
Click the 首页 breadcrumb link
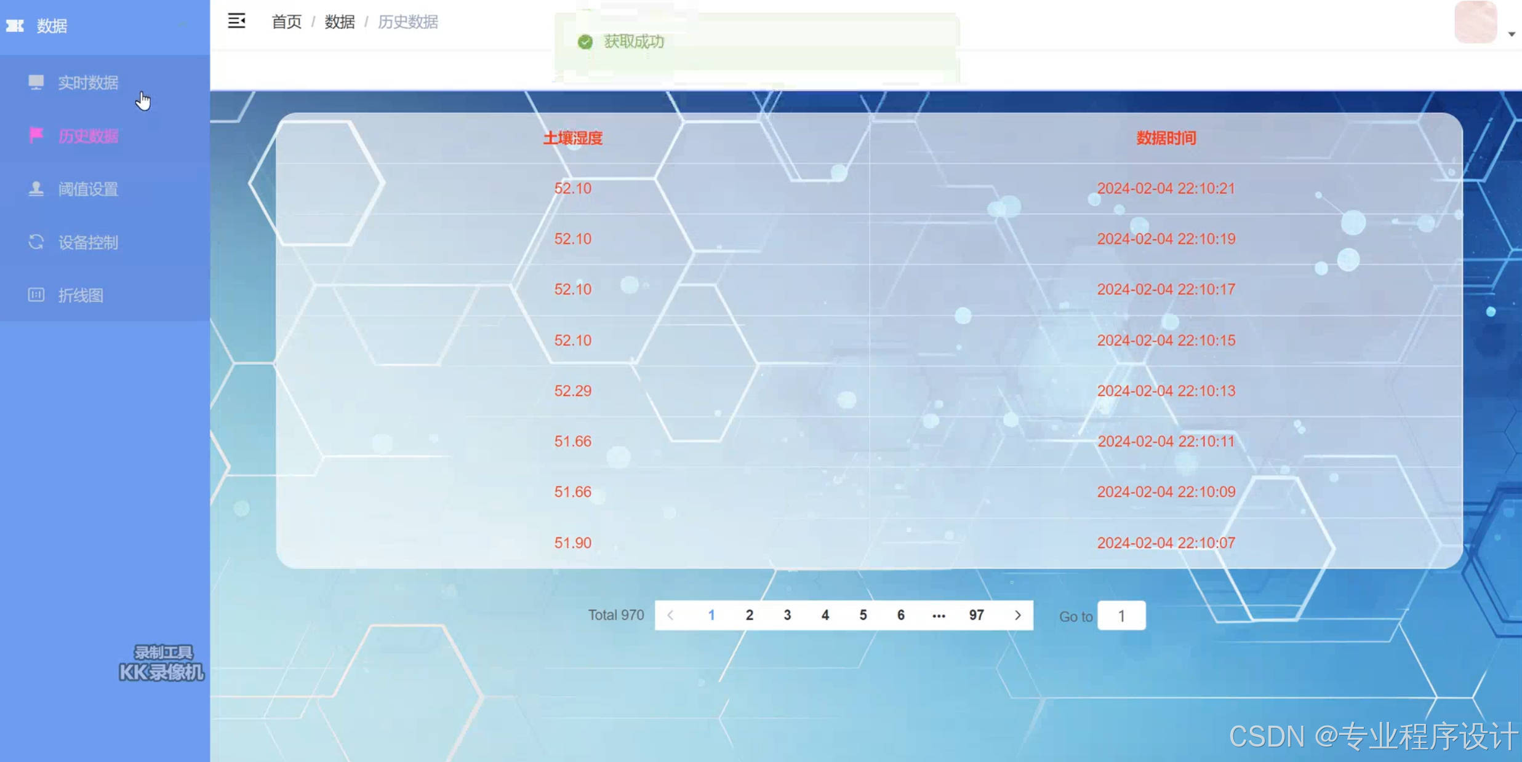pyautogui.click(x=287, y=22)
